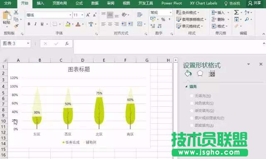Click the Borders icon
266x159 pixels.
coord(54,24)
